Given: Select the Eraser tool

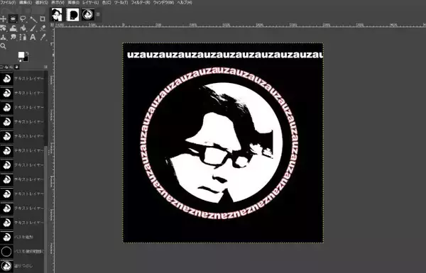Looking at the screenshot, I should [x=43, y=28].
